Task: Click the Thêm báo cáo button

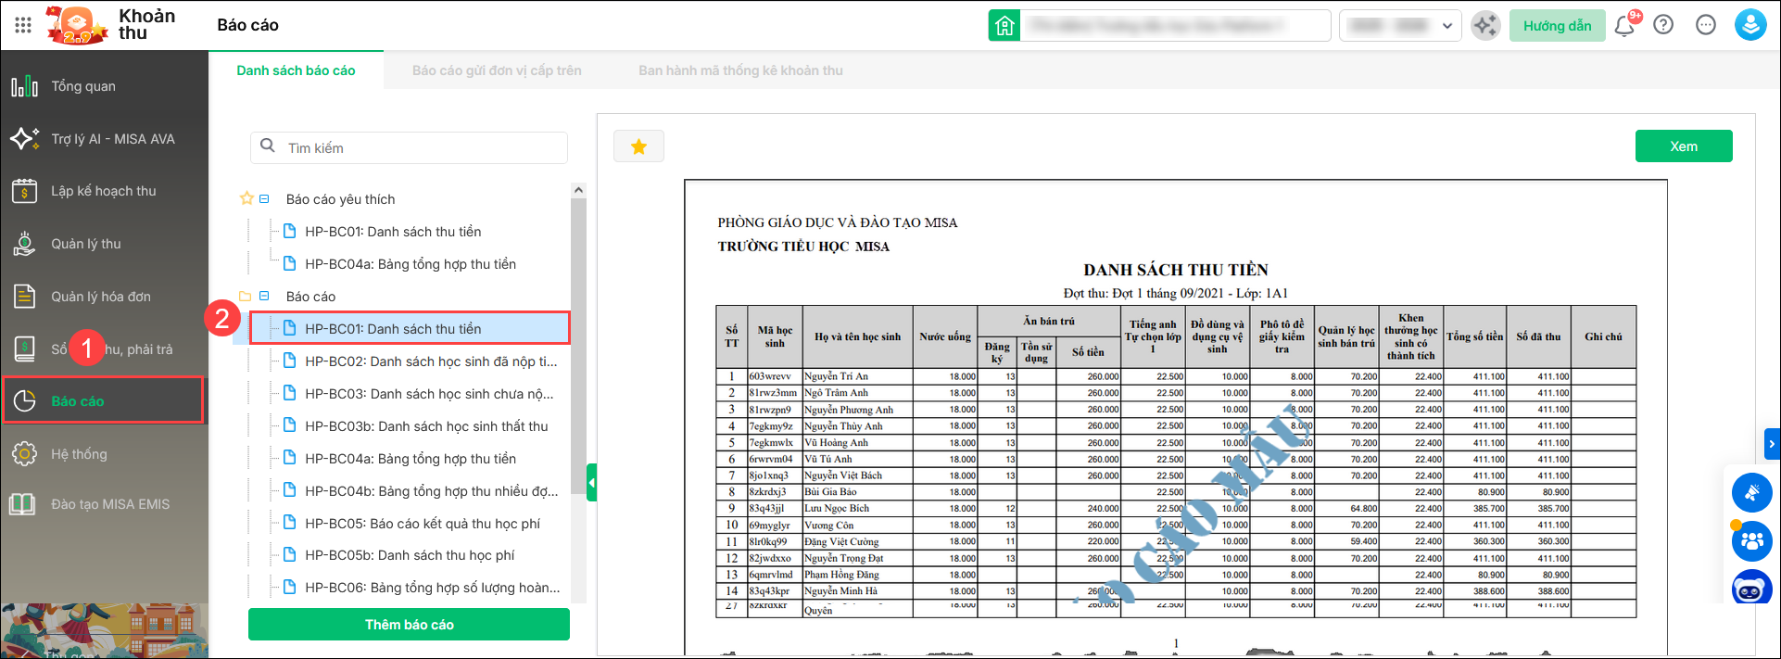Action: (409, 625)
